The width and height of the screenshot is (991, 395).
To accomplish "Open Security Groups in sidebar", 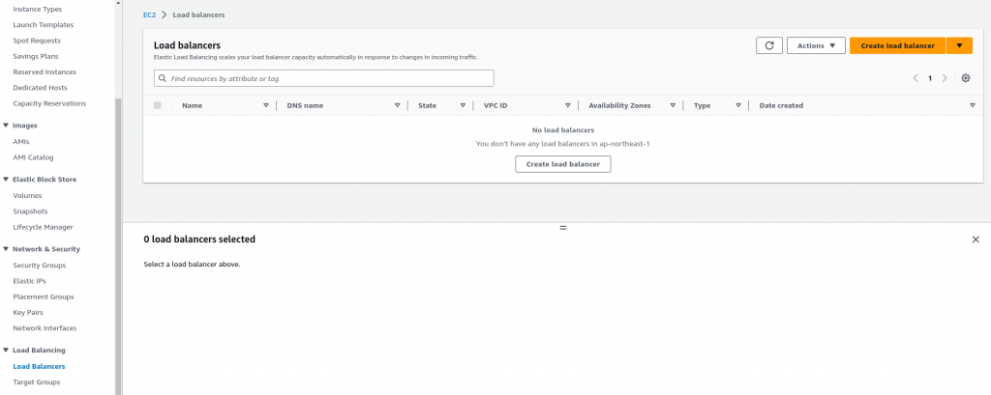I will (39, 265).
